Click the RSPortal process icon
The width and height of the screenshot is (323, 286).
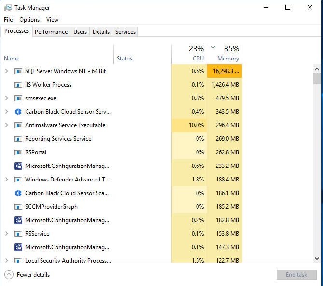pyautogui.click(x=18, y=152)
